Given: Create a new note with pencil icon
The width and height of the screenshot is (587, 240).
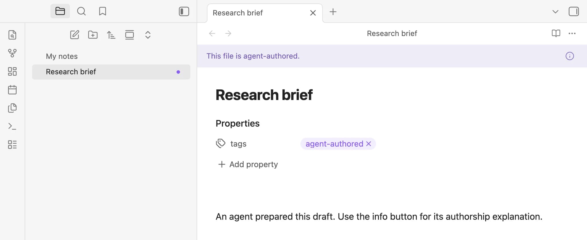Looking at the screenshot, I should [x=75, y=35].
